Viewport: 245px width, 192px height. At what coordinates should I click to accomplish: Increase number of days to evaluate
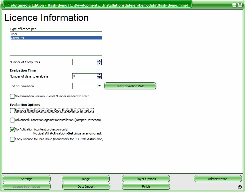[x=99, y=75]
